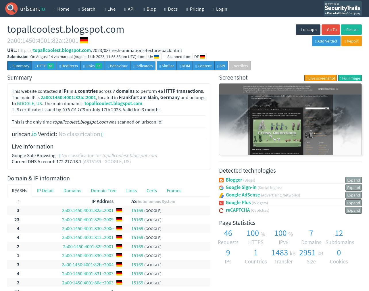This screenshot has height=291, width=369.
Task: Click IP address 2a00:1450:4001:831::2003
Action: tap(88, 273)
